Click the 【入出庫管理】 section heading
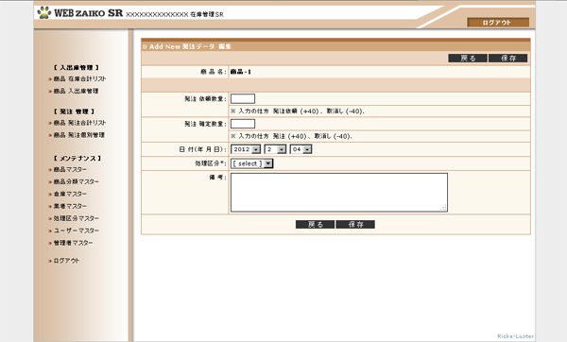The image size is (567, 342). coord(77,68)
